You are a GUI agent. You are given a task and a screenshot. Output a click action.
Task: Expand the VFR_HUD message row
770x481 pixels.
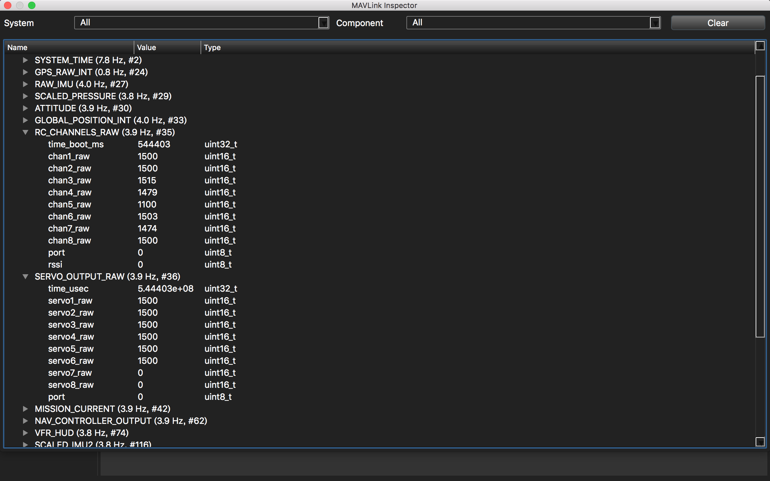point(25,433)
